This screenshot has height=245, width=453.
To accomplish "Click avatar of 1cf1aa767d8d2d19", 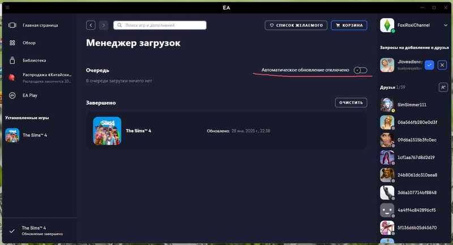I will [x=387, y=157].
